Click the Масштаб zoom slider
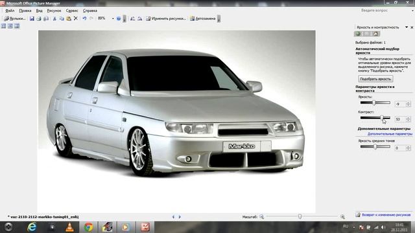This screenshot has width=415, height=233. click(302, 217)
